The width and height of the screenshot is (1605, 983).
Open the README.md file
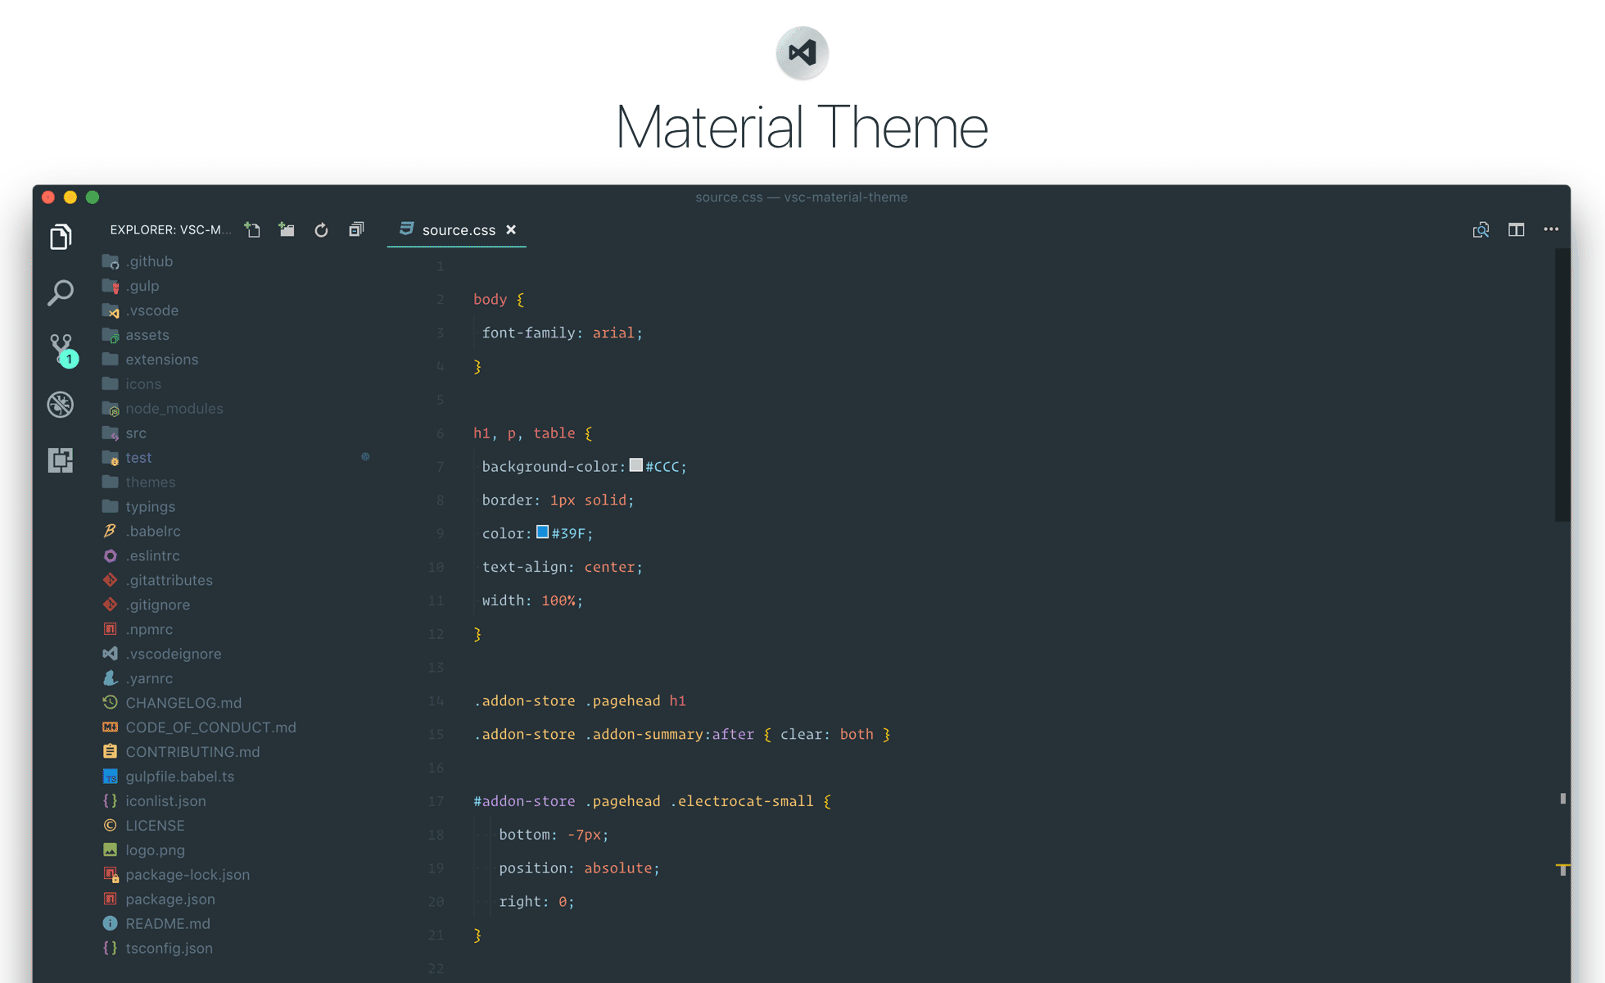(x=167, y=923)
